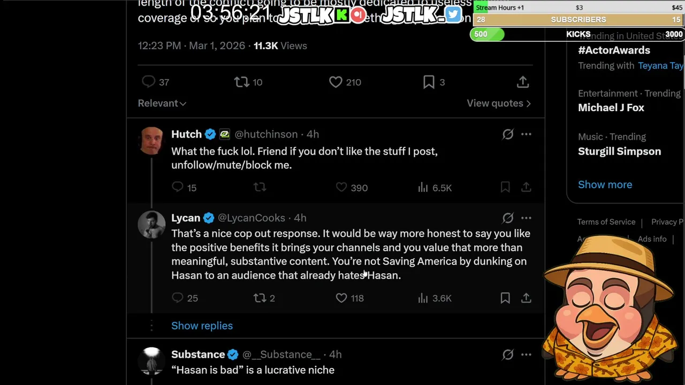Bookmark Hutch's reply

click(x=505, y=187)
